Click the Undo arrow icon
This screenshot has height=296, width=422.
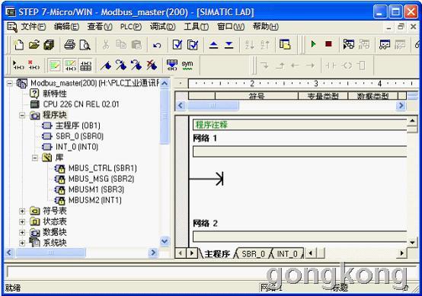click(x=157, y=45)
